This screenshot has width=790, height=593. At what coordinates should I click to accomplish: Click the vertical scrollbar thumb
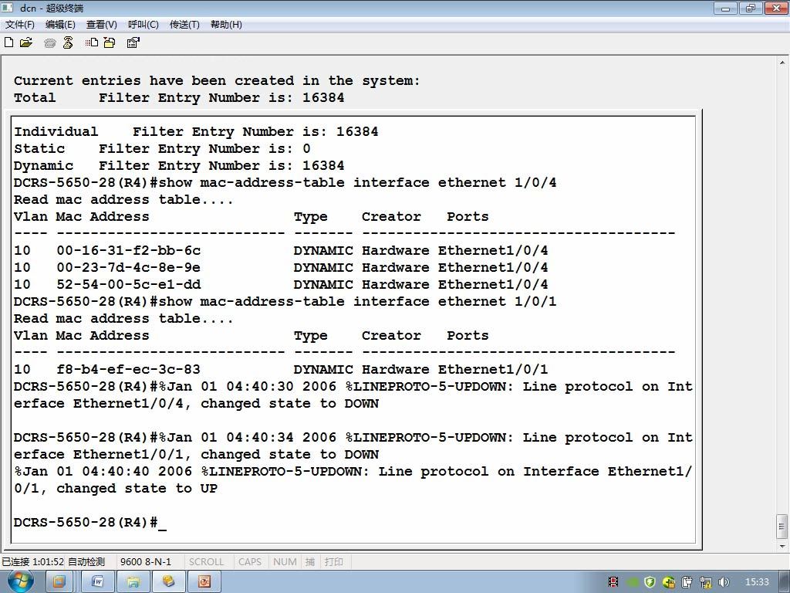click(x=782, y=527)
